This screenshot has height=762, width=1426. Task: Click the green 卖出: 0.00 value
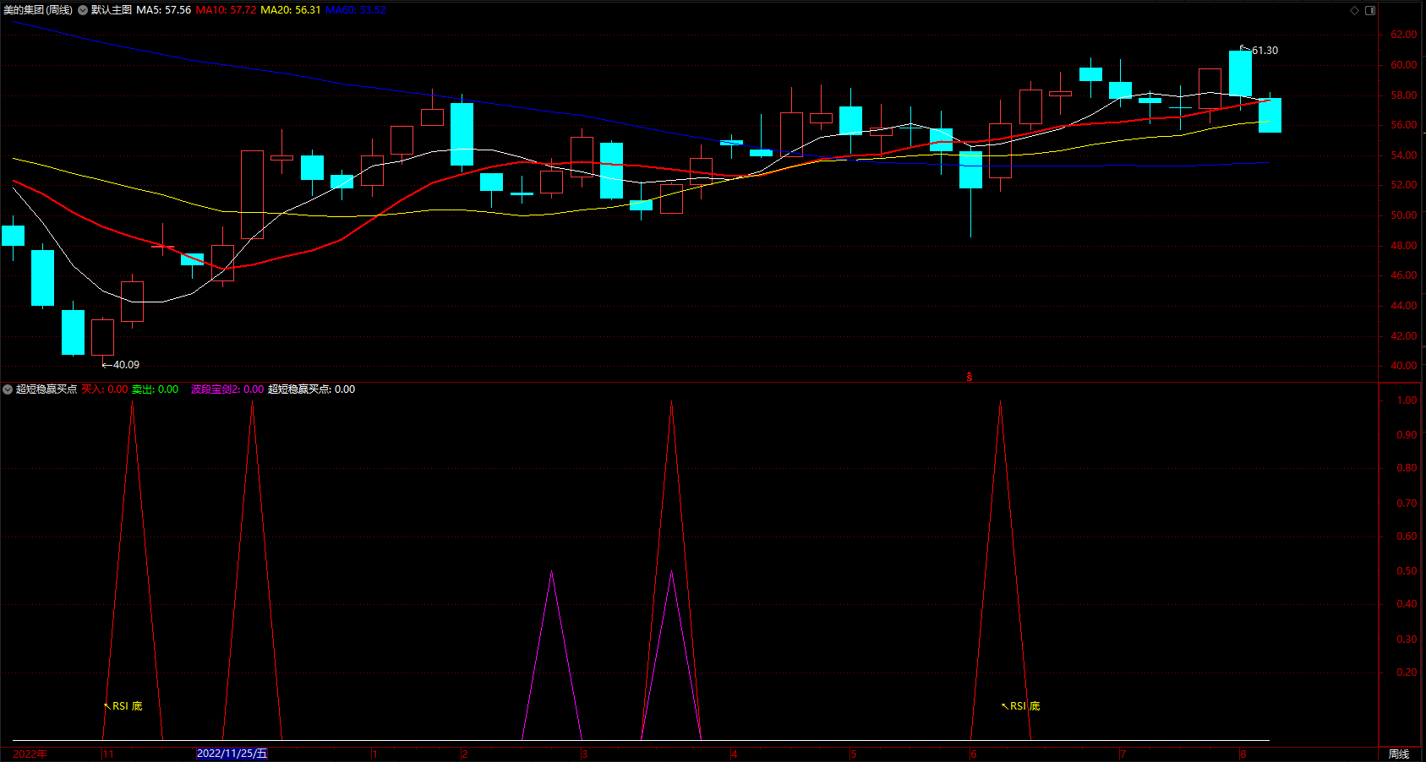click(x=156, y=389)
